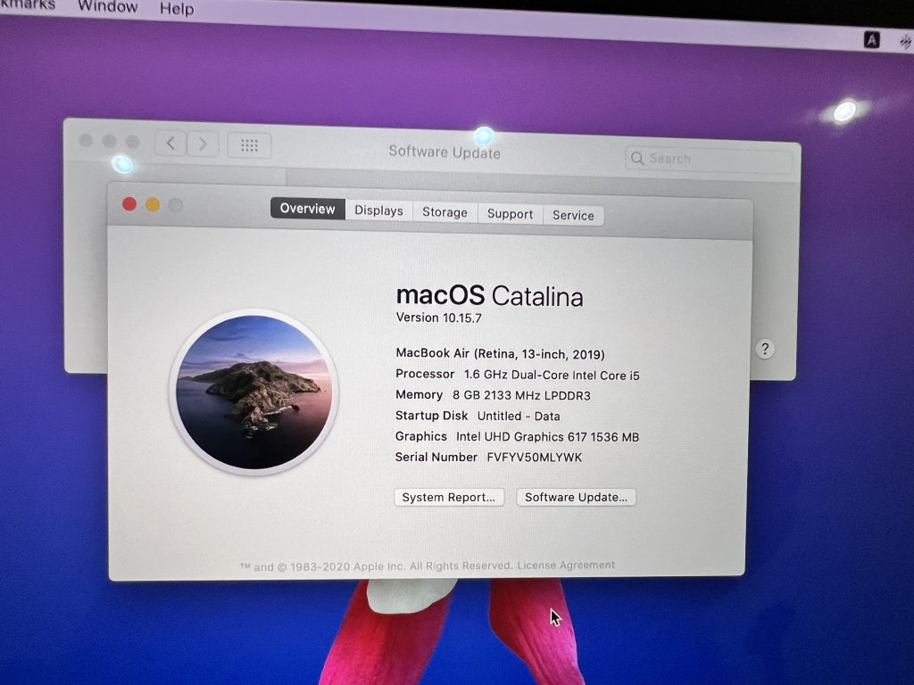
Task: Go back in Software Update window
Action: (170, 144)
